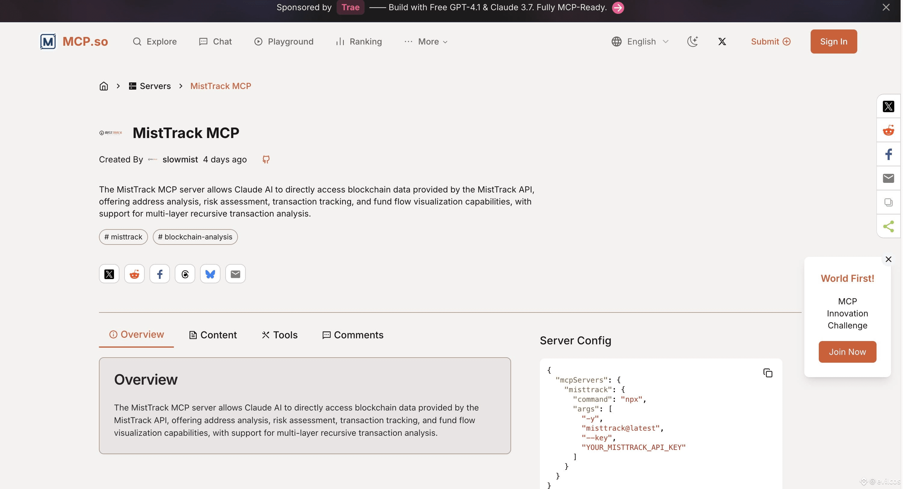Copy the Server Config JSON
Image resolution: width=903 pixels, height=489 pixels.
[768, 373]
